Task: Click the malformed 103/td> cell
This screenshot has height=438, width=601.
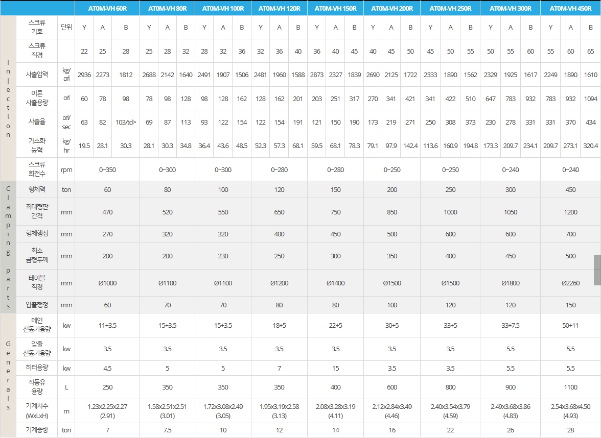Action: [126, 123]
